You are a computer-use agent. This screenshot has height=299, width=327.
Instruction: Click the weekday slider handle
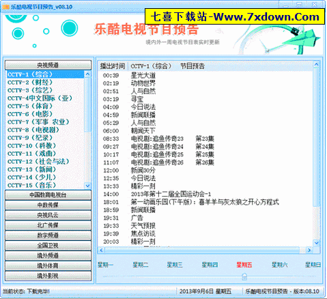[x=244, y=277]
